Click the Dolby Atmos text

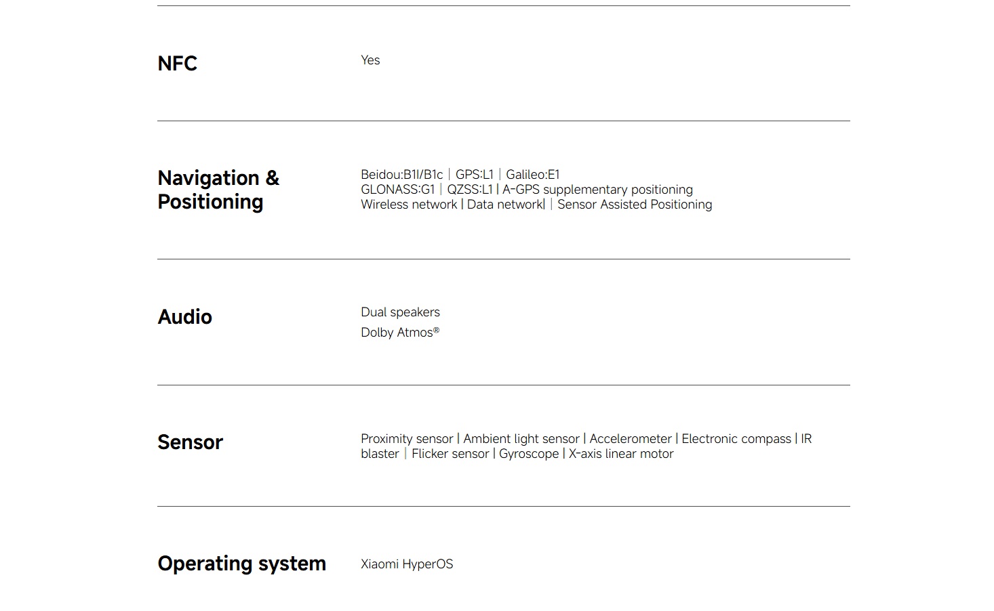(x=400, y=332)
